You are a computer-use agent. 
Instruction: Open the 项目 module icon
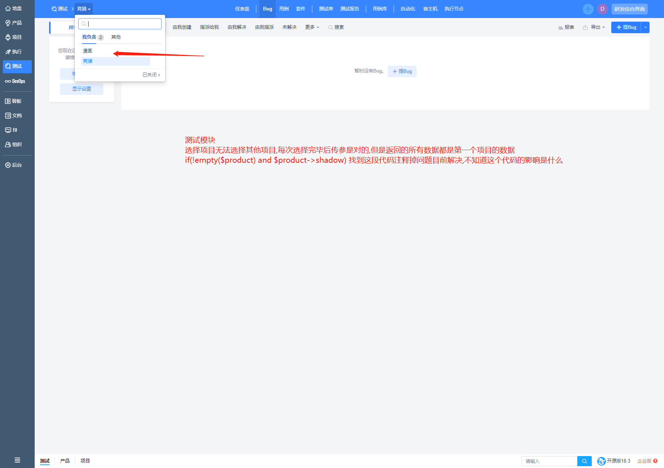pos(17,37)
